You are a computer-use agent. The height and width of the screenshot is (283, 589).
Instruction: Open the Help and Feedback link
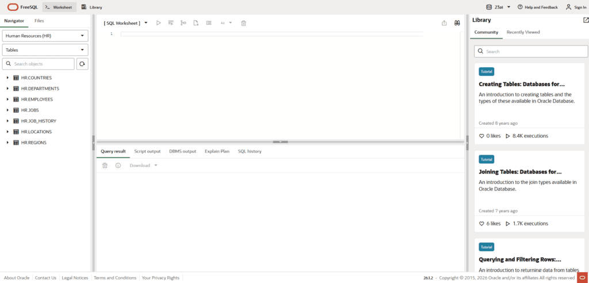tap(537, 7)
